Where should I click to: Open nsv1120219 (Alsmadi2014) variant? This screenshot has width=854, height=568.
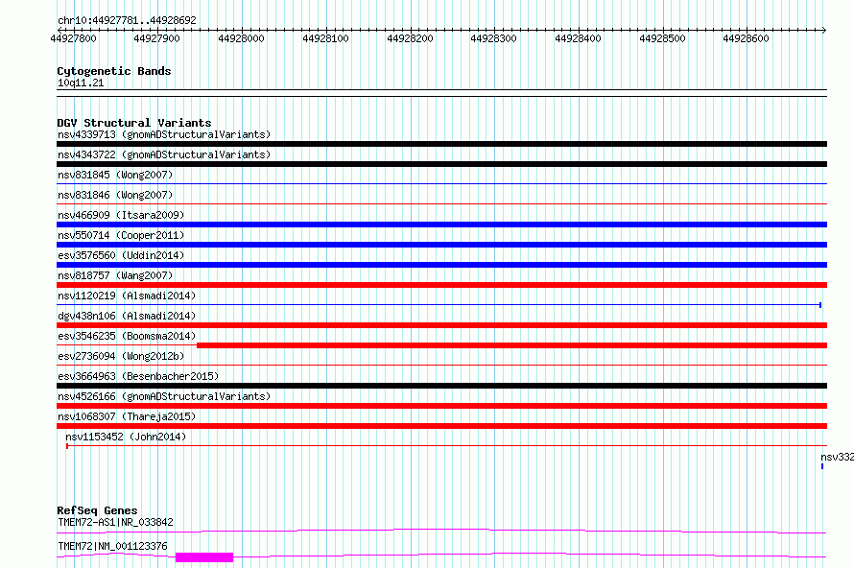127,296
